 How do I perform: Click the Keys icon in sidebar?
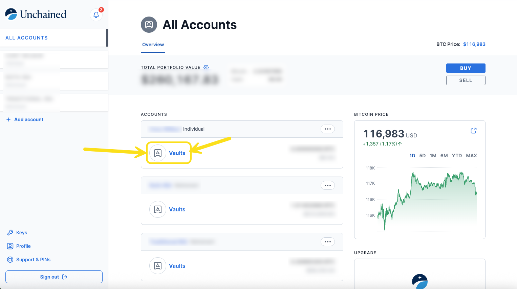(10, 233)
